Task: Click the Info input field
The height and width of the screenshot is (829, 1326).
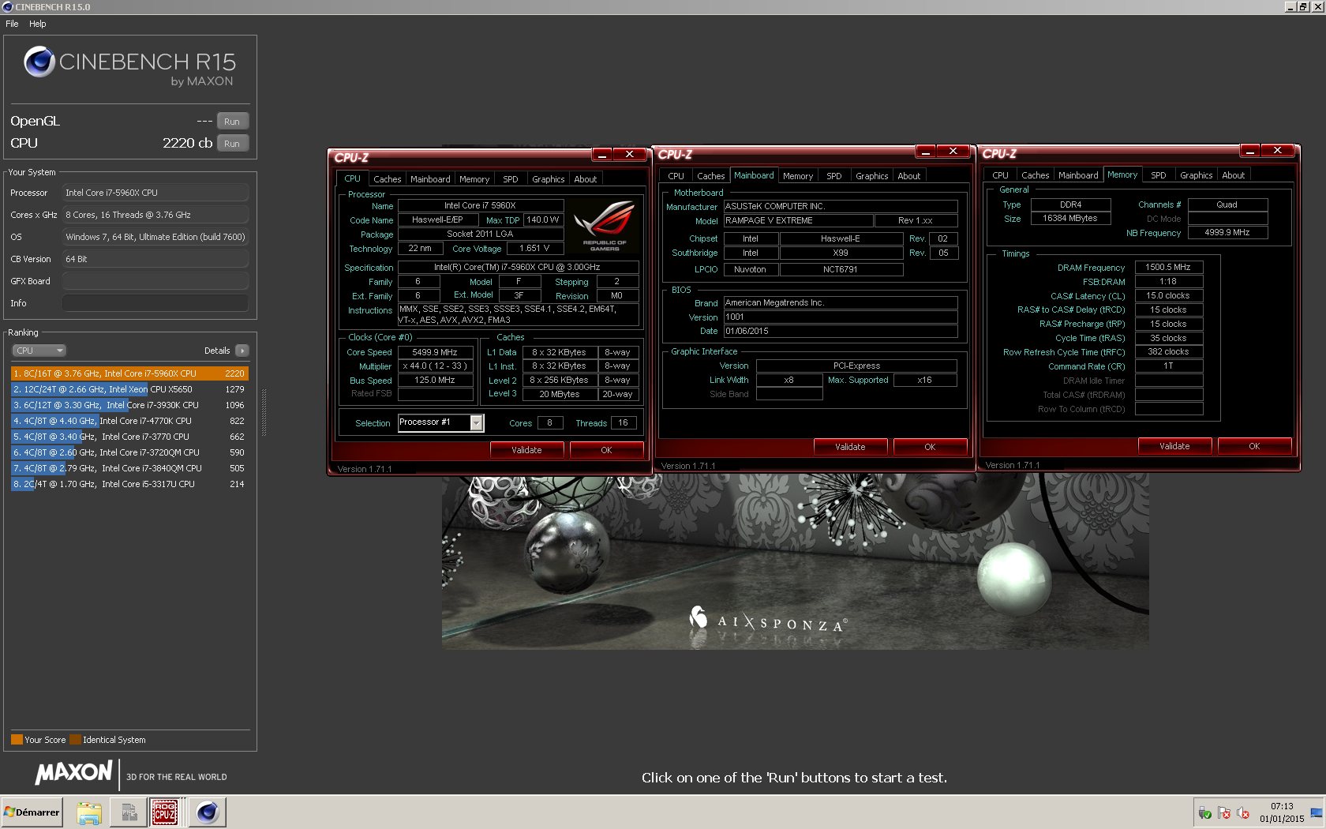Action: click(x=155, y=303)
